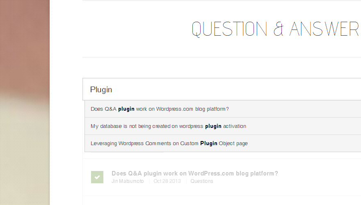The height and width of the screenshot is (205, 361).
Task: Open question "Does Q&A plugin work on WordPress.com"
Action: pyautogui.click(x=195, y=173)
